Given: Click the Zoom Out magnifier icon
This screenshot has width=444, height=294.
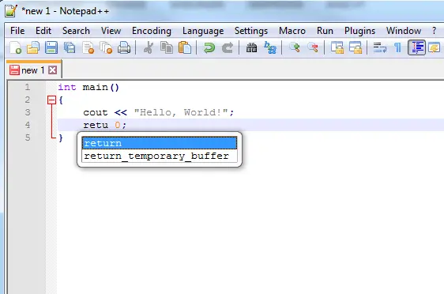Looking at the screenshot, I should tap(313, 47).
